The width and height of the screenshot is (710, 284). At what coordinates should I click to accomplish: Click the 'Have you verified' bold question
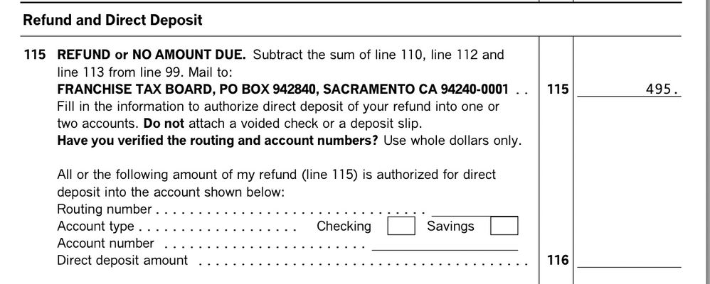pos(218,141)
